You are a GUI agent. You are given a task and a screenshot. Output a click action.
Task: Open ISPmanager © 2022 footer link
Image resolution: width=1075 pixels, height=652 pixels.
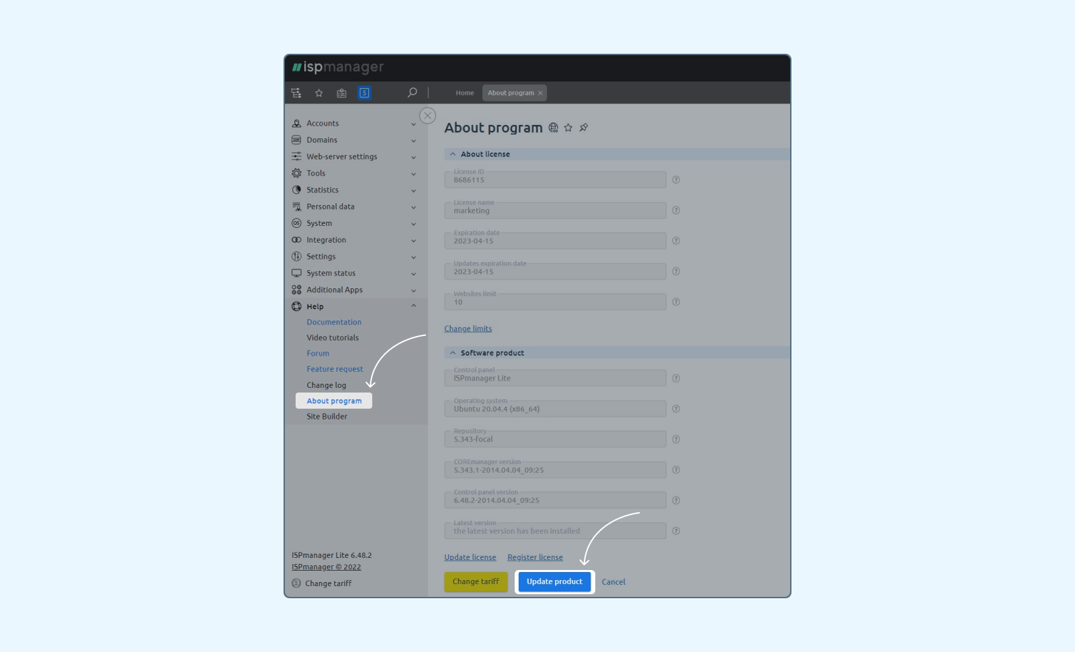[326, 567]
